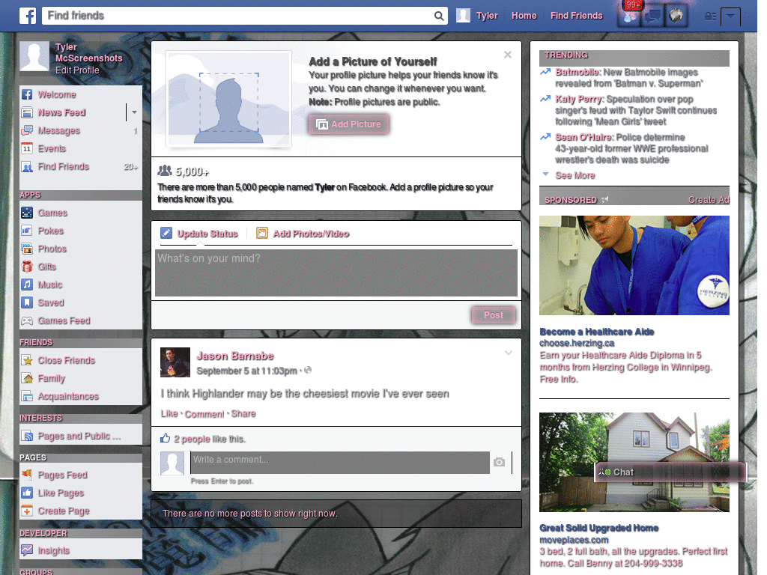
Task: Click the Acquaintances list icon
Action: pyautogui.click(x=27, y=397)
